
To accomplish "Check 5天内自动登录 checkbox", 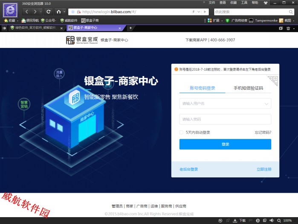I will pos(181,132).
